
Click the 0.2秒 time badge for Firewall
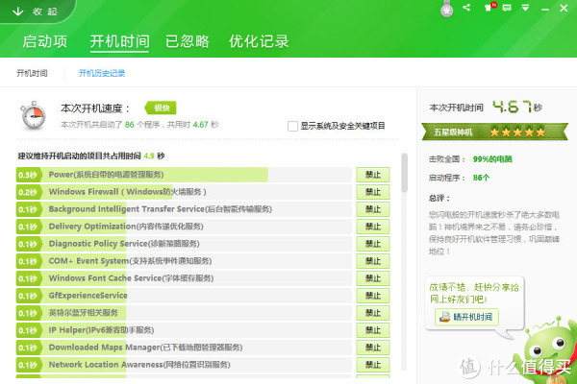tap(28, 192)
